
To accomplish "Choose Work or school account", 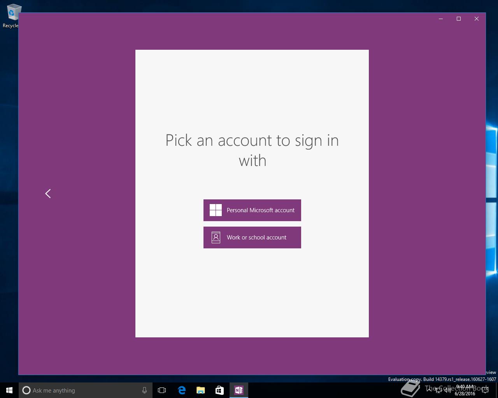I will [252, 237].
